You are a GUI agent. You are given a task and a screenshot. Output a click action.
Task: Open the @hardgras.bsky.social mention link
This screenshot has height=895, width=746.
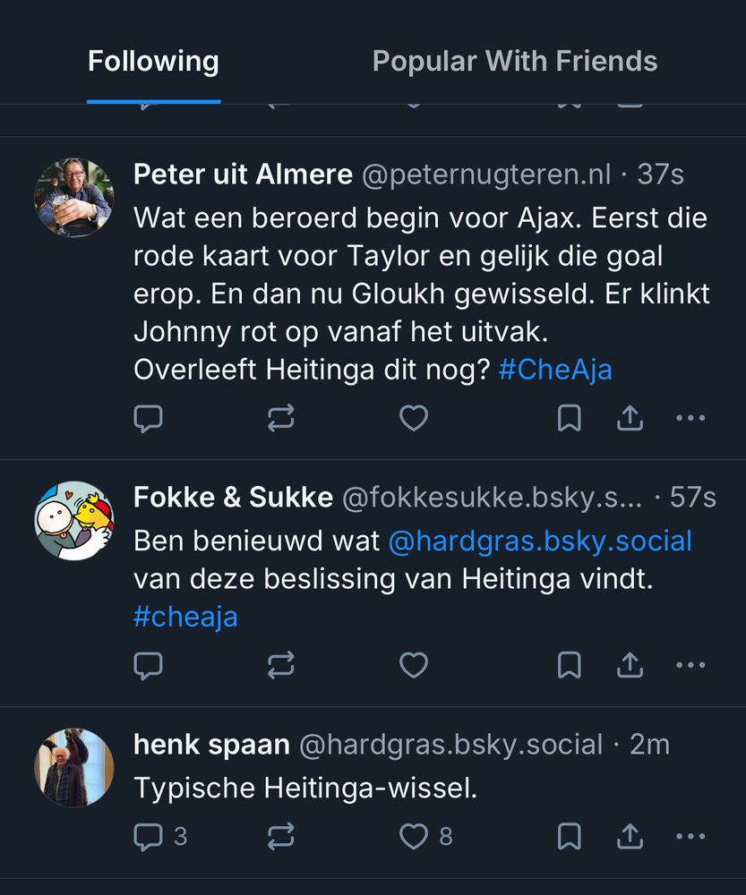point(540,541)
